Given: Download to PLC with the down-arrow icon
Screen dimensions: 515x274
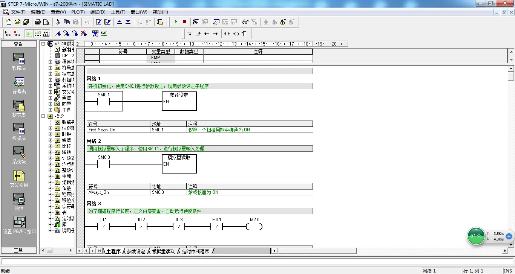Looking at the screenshot, I should pos(128,22).
